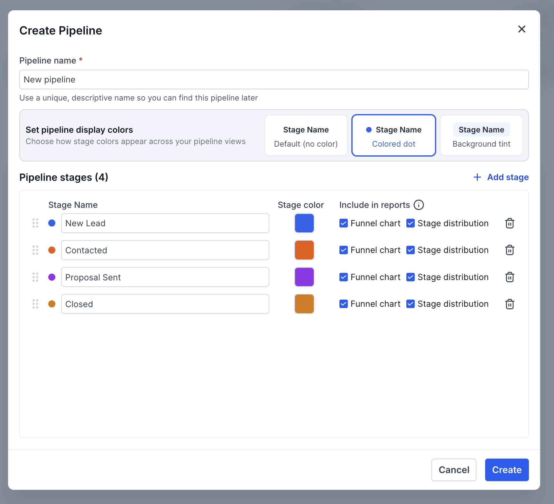
Task: Click the Create button
Action: click(x=507, y=470)
